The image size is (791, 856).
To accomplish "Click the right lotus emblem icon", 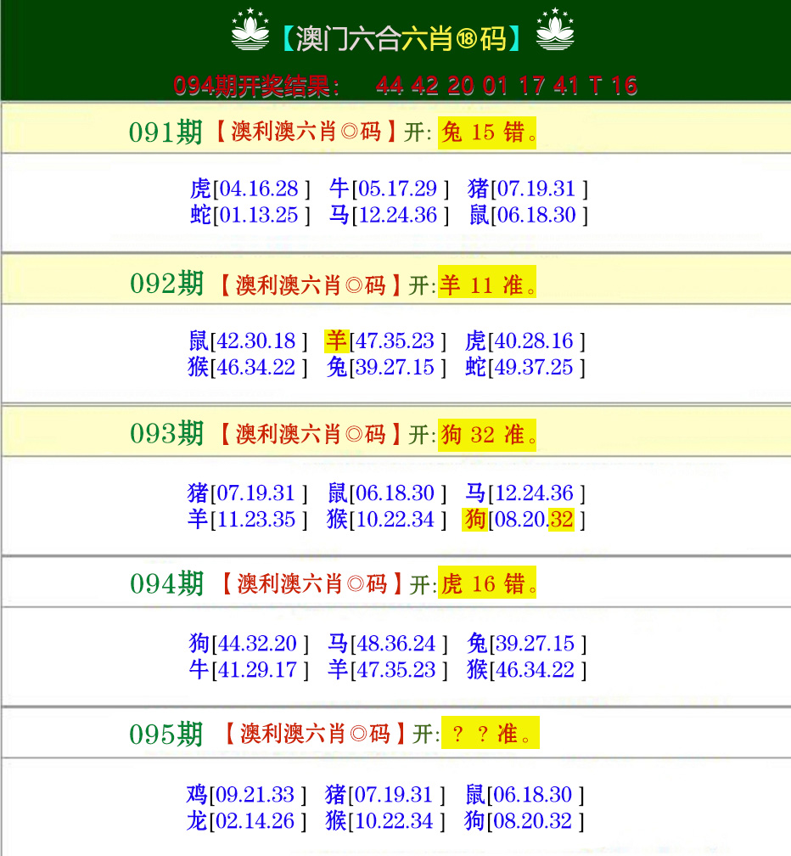I will (555, 30).
